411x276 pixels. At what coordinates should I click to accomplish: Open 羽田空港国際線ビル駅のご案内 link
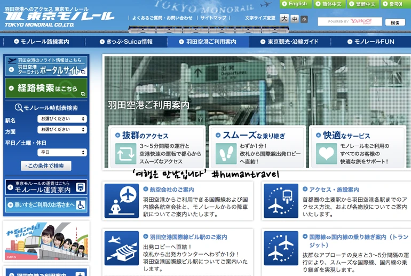[188, 237]
